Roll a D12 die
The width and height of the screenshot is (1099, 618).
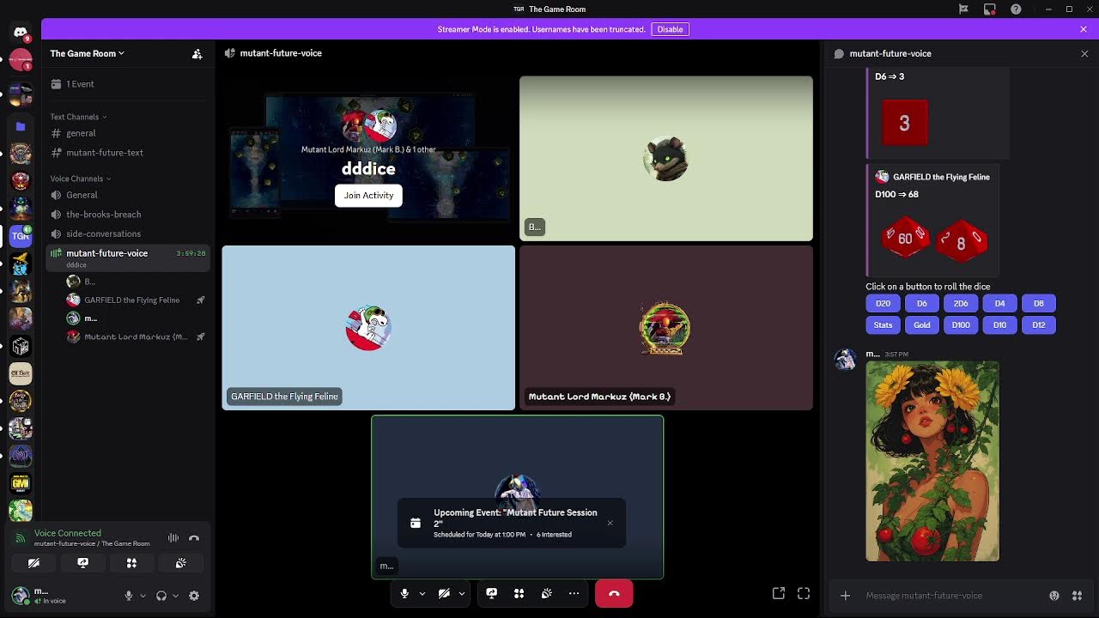pos(1039,325)
